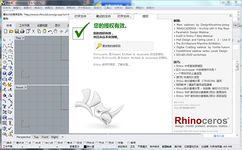Select the Pan hand tool

[55, 31]
